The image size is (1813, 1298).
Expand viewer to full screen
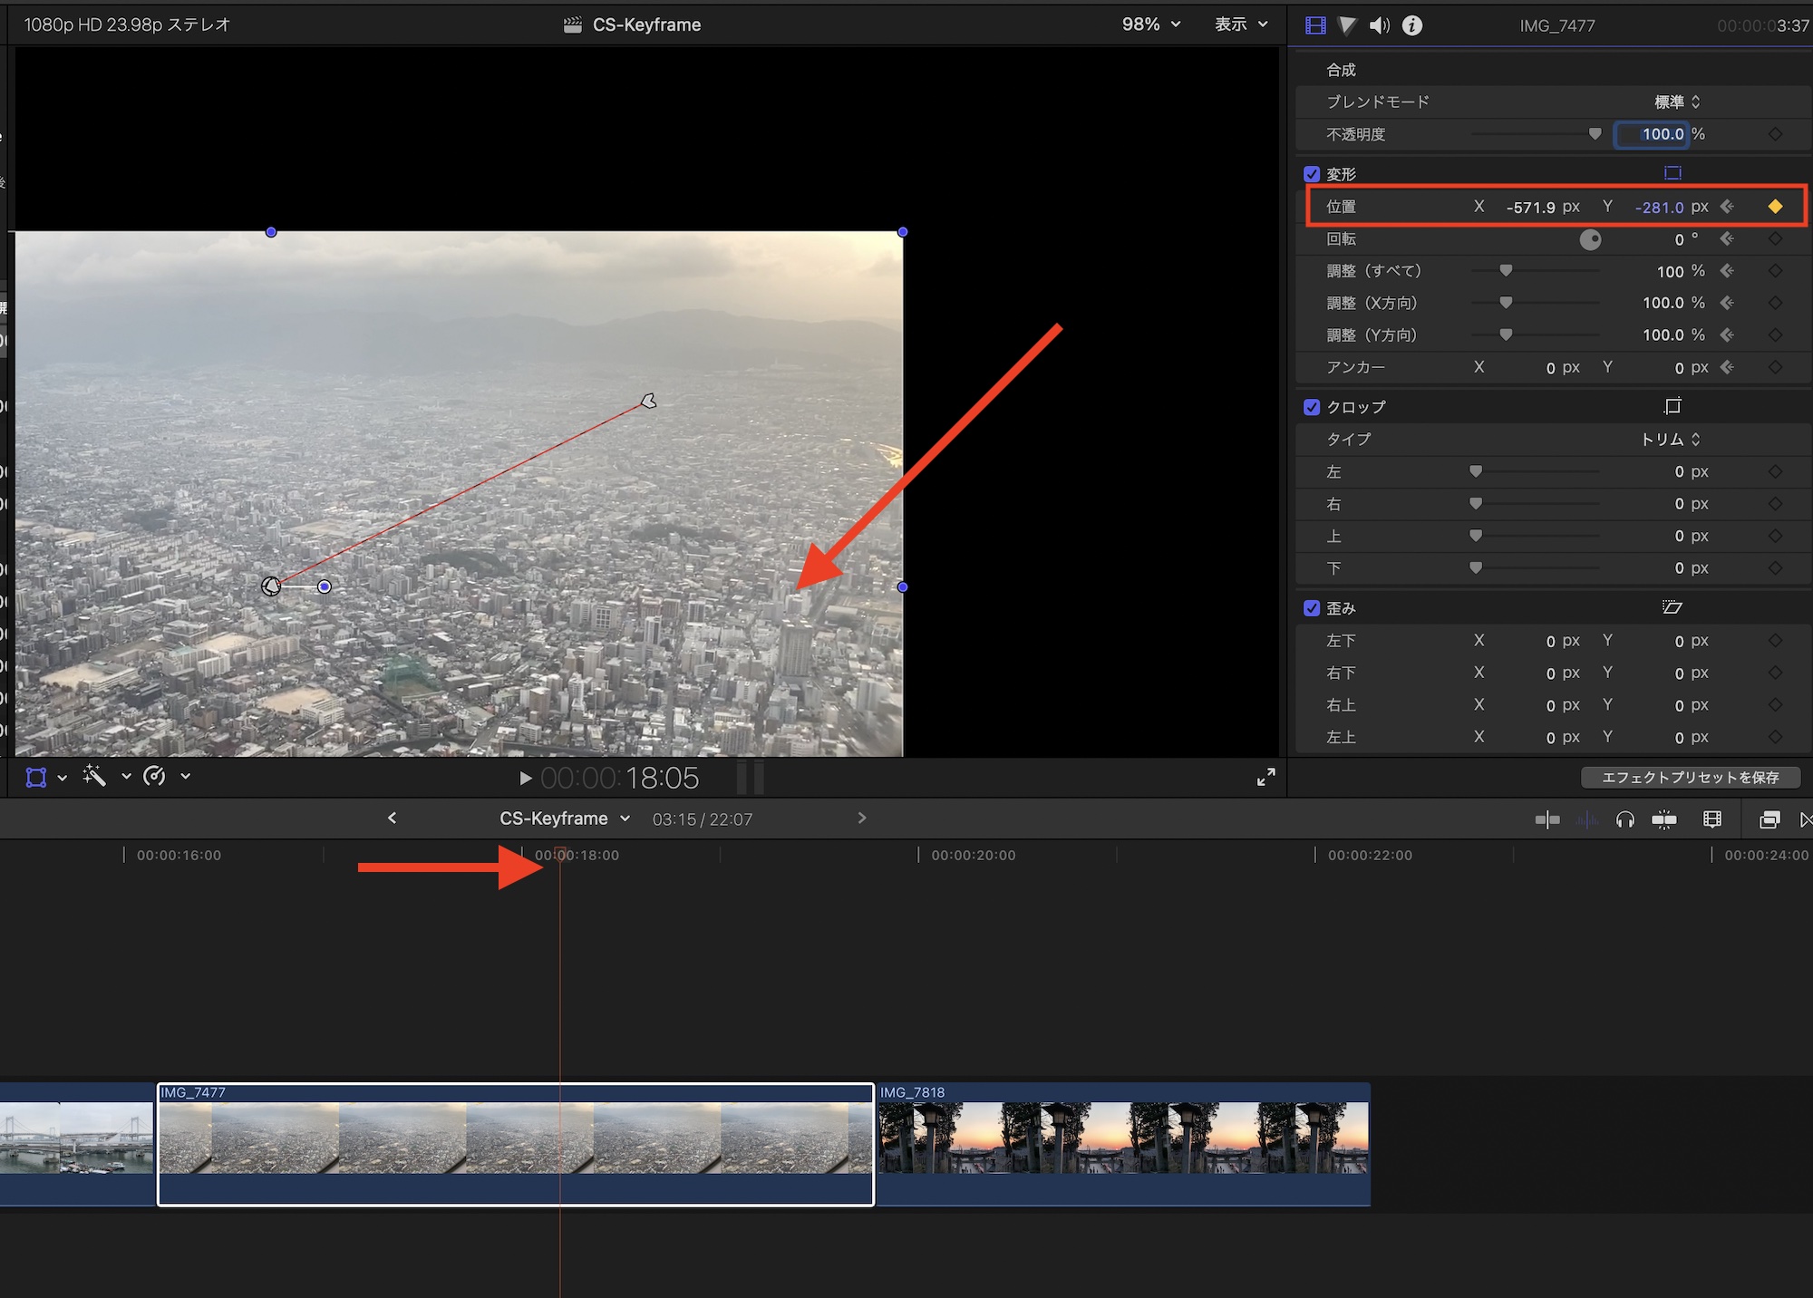[x=1265, y=777]
